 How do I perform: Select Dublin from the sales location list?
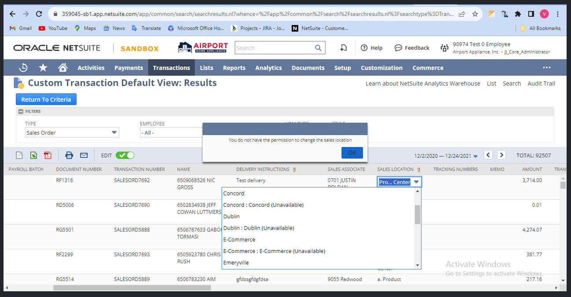[x=231, y=216]
